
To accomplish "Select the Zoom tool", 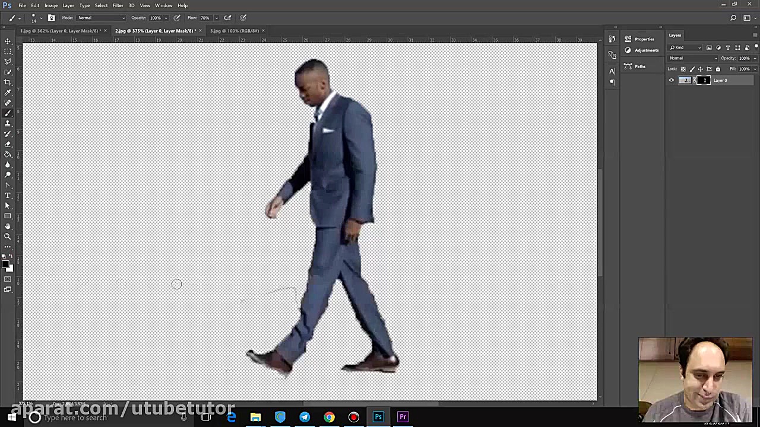I will (8, 235).
